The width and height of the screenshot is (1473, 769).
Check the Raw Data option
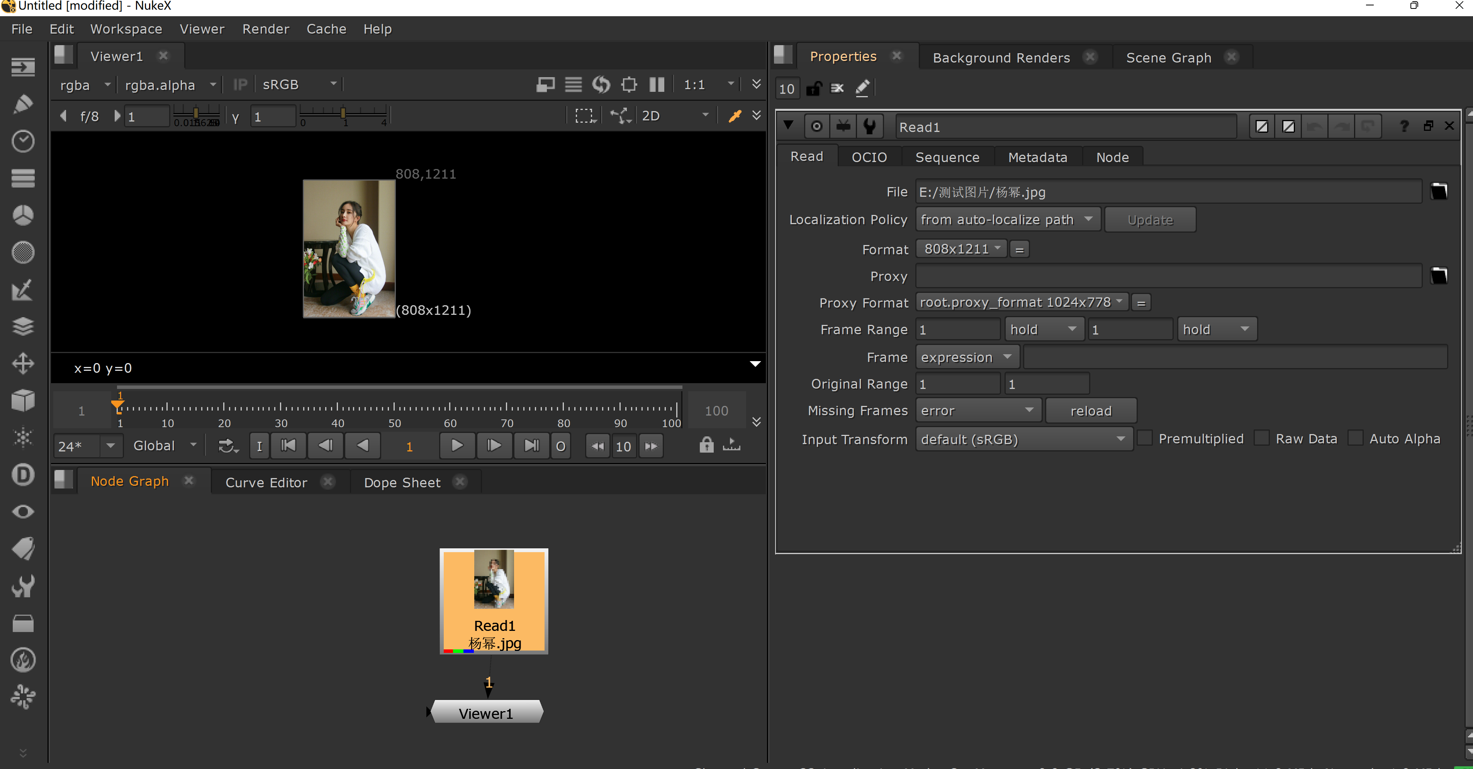pyautogui.click(x=1262, y=438)
